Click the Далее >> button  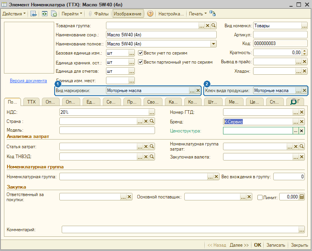(239, 245)
